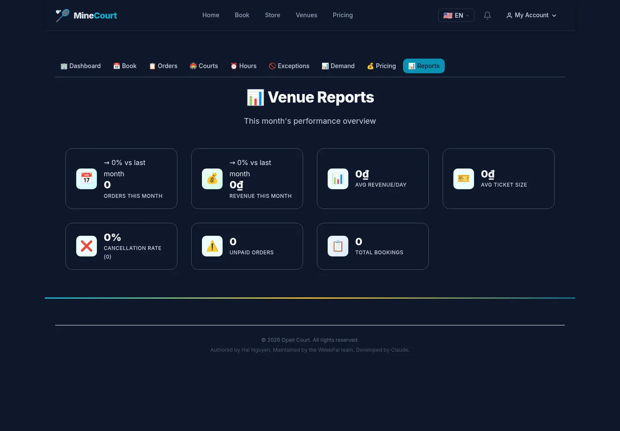Click the bar chart avg revenue icon

(338, 179)
